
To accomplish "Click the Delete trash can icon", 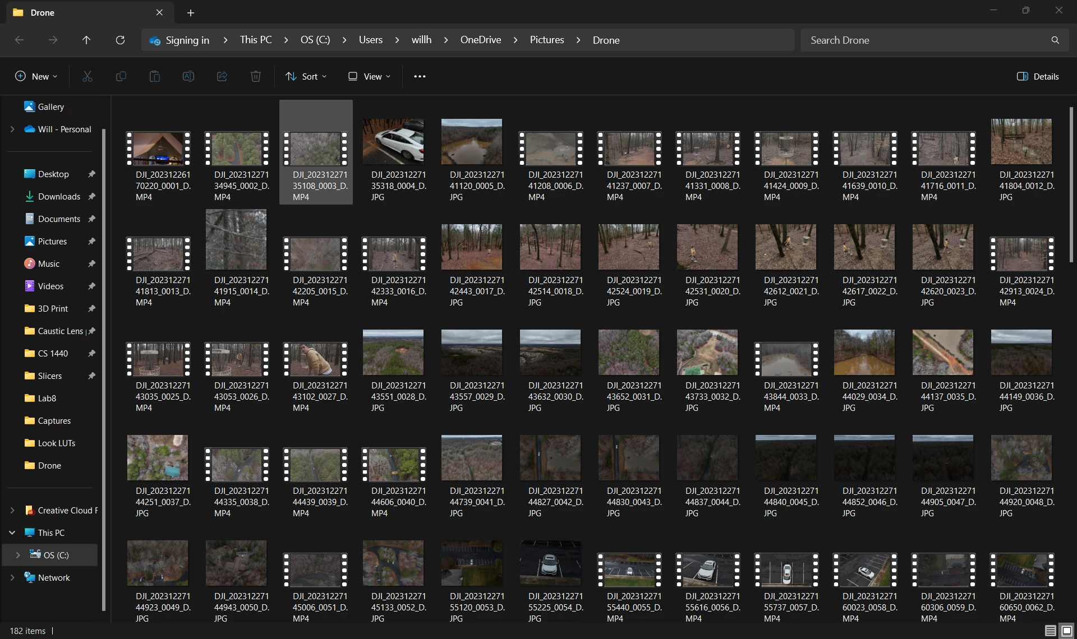I will [256, 76].
